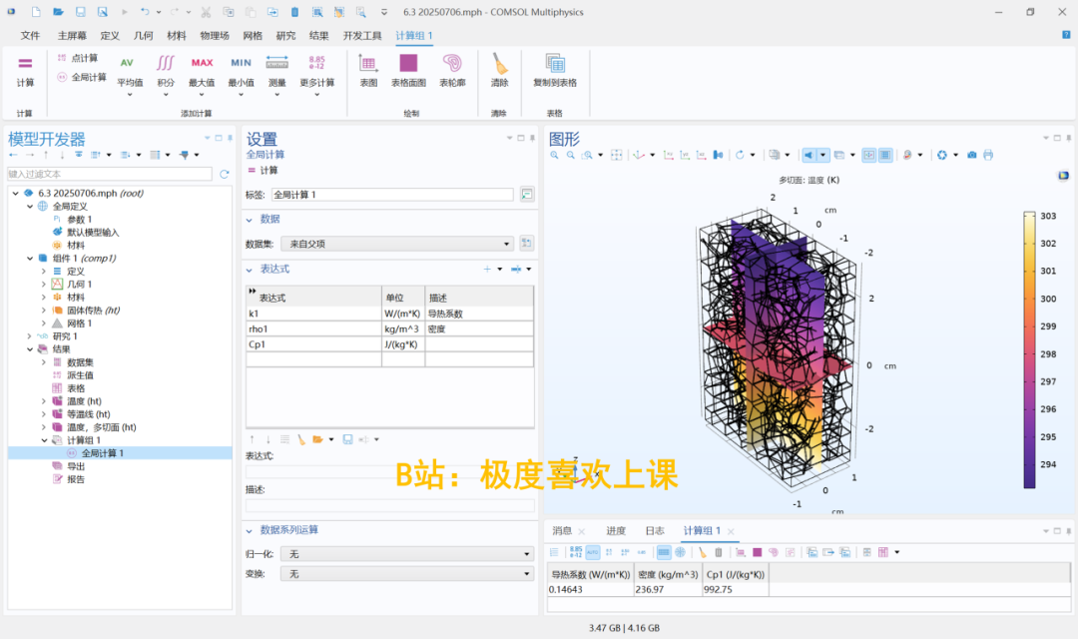Open the 归一化 dropdown
1078x639 pixels.
(x=407, y=554)
